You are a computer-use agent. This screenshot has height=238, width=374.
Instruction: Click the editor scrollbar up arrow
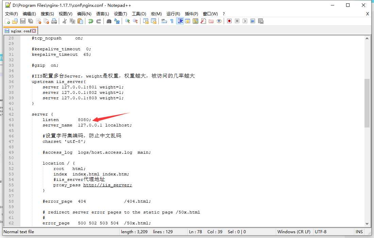coord(367,38)
